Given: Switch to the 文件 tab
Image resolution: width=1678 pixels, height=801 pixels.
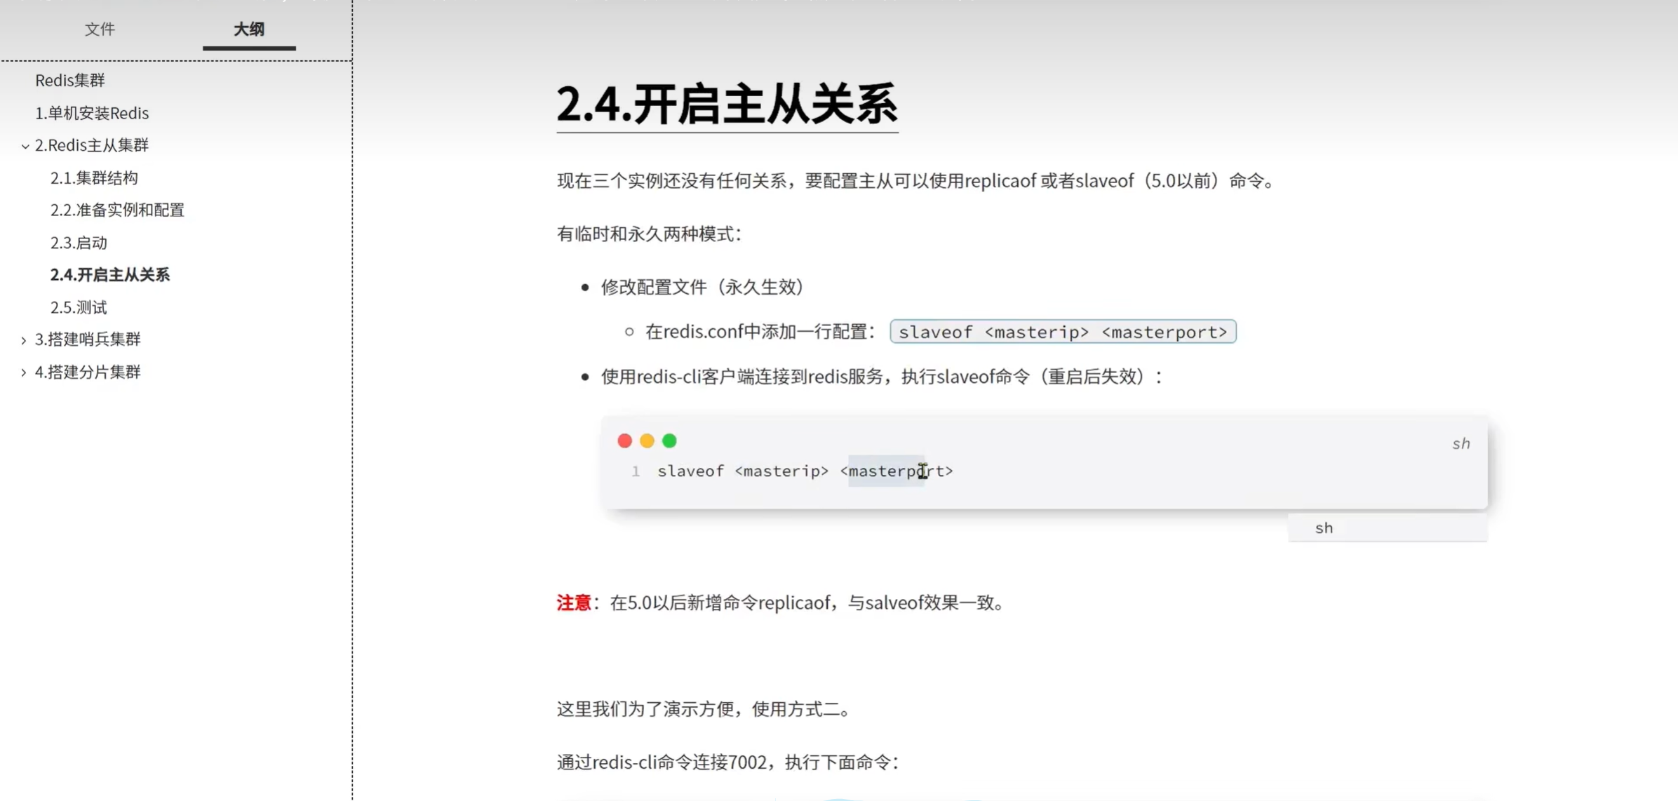Looking at the screenshot, I should pos(100,29).
